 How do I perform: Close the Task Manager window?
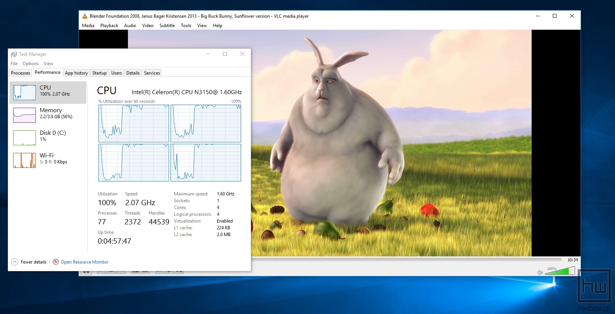(x=242, y=54)
